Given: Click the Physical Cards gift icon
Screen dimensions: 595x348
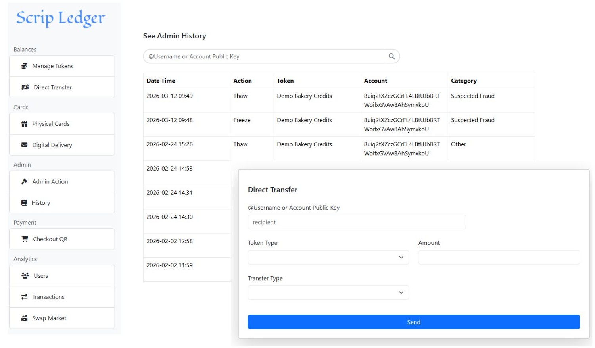Looking at the screenshot, I should 25,124.
